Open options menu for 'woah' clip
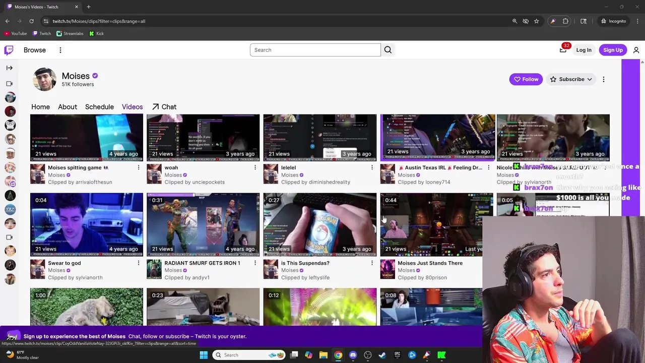The width and height of the screenshot is (645, 363). click(255, 167)
